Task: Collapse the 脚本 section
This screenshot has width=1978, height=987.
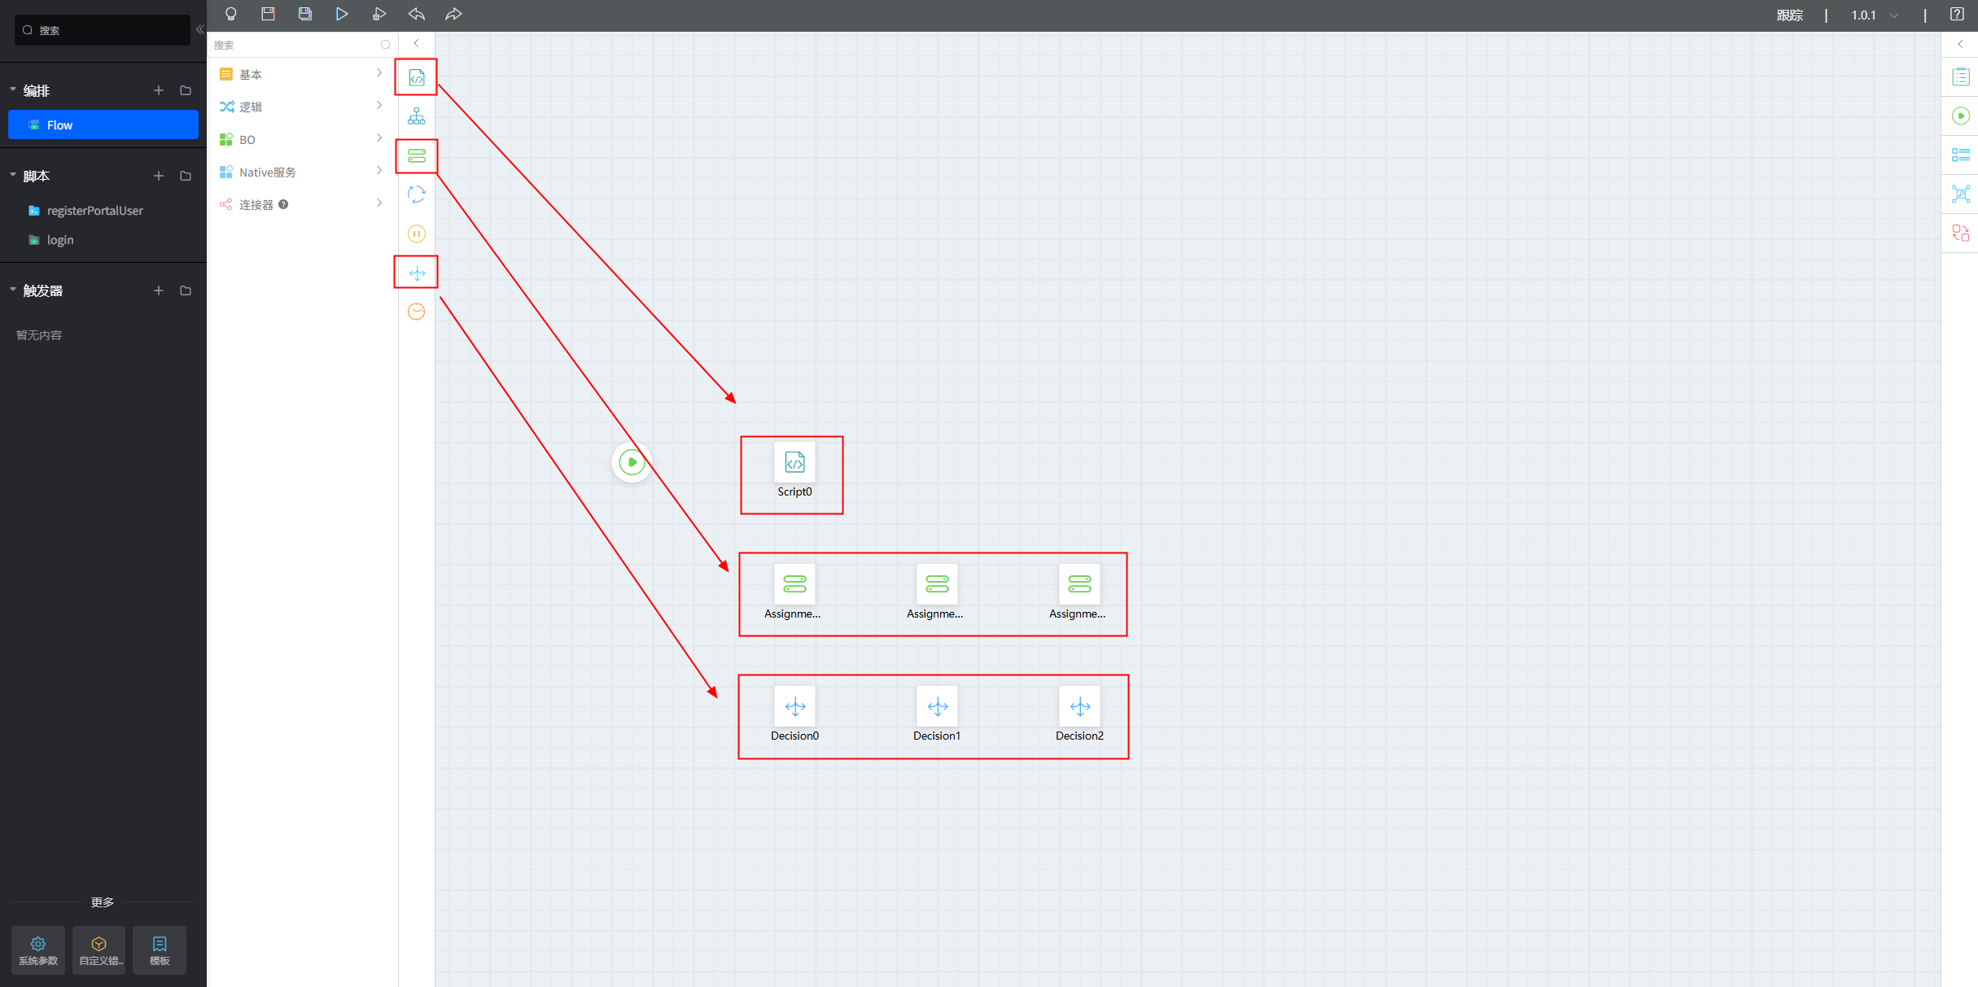Action: (x=13, y=175)
